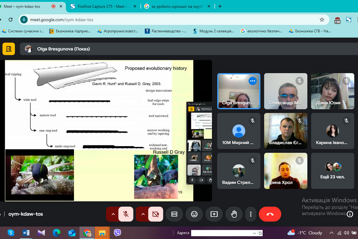The image size is (358, 239).
Task: Click the Present screen icon
Action: coord(214,214)
